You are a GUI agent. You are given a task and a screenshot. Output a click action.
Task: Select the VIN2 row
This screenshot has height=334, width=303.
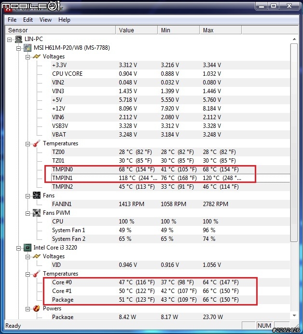click(170, 83)
